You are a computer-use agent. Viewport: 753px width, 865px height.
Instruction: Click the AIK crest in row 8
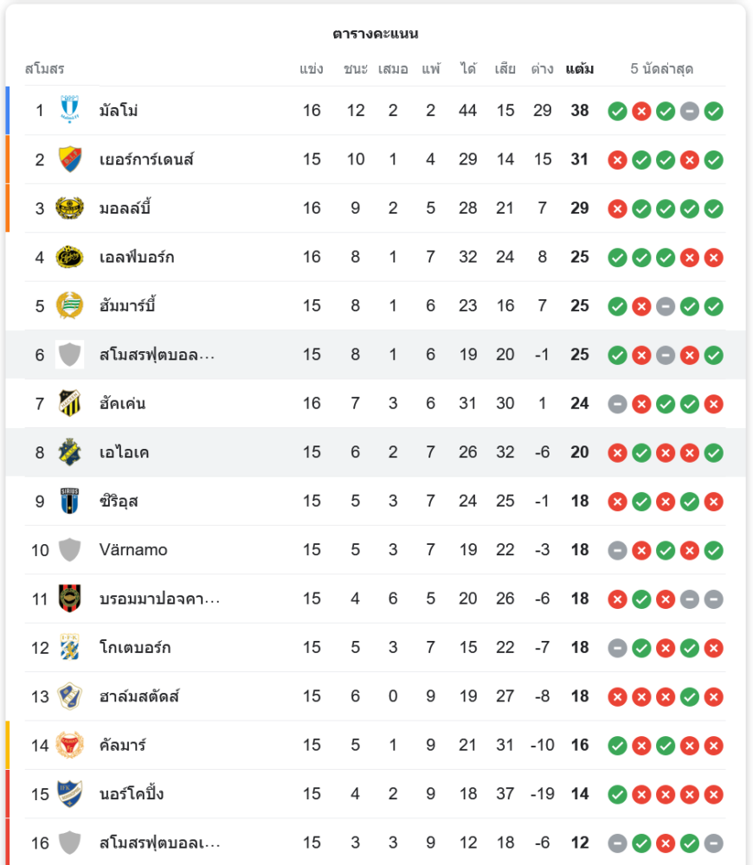(x=69, y=452)
